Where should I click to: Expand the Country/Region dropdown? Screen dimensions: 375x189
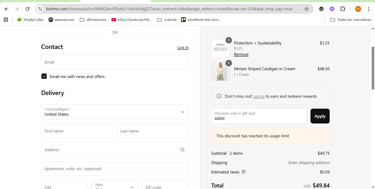point(115,112)
